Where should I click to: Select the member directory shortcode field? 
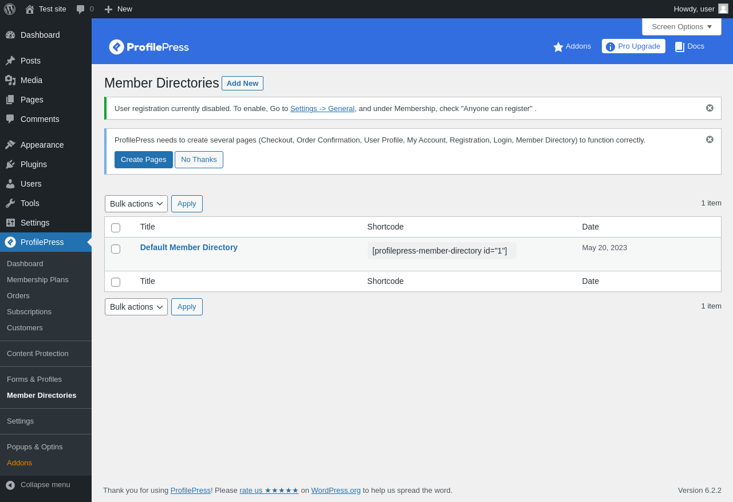(442, 251)
